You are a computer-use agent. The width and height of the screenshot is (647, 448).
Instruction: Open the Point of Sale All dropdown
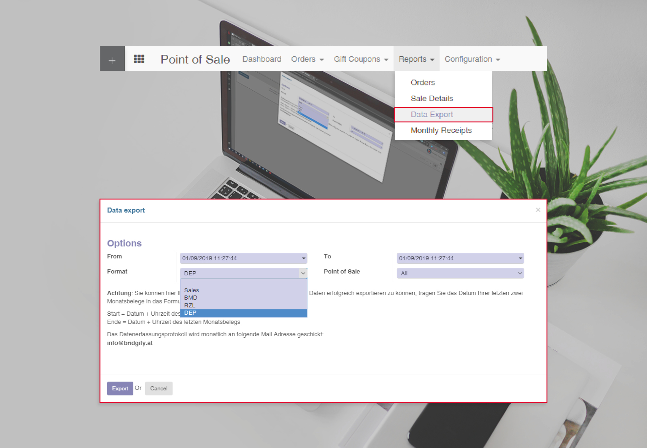(460, 273)
